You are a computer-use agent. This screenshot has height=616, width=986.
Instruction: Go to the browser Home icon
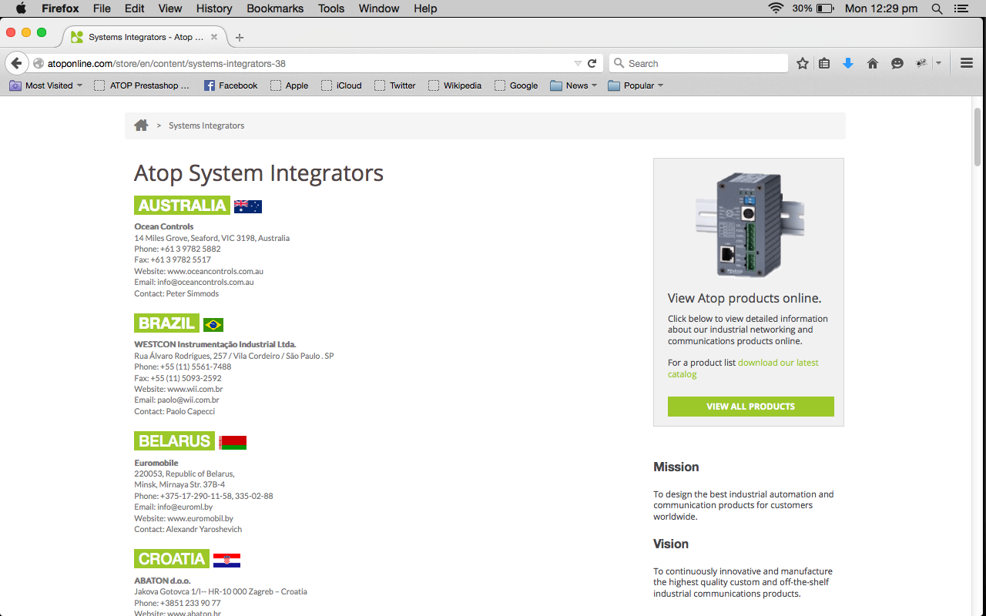[873, 63]
